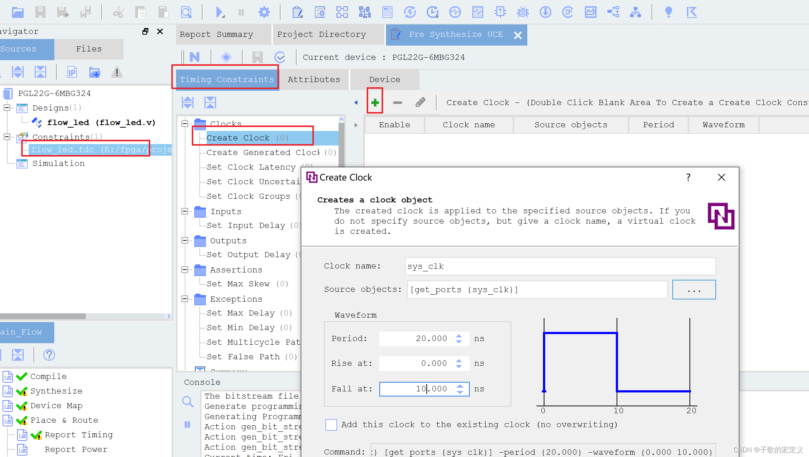Click collapse all icon in constraints tree toolbar
The image size is (809, 457).
[210, 102]
